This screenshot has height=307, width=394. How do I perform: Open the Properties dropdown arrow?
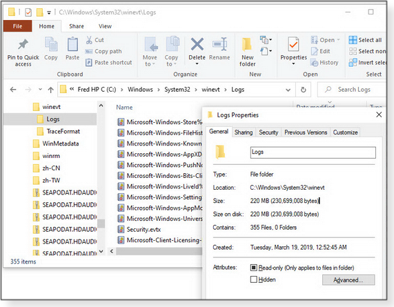point(293,63)
